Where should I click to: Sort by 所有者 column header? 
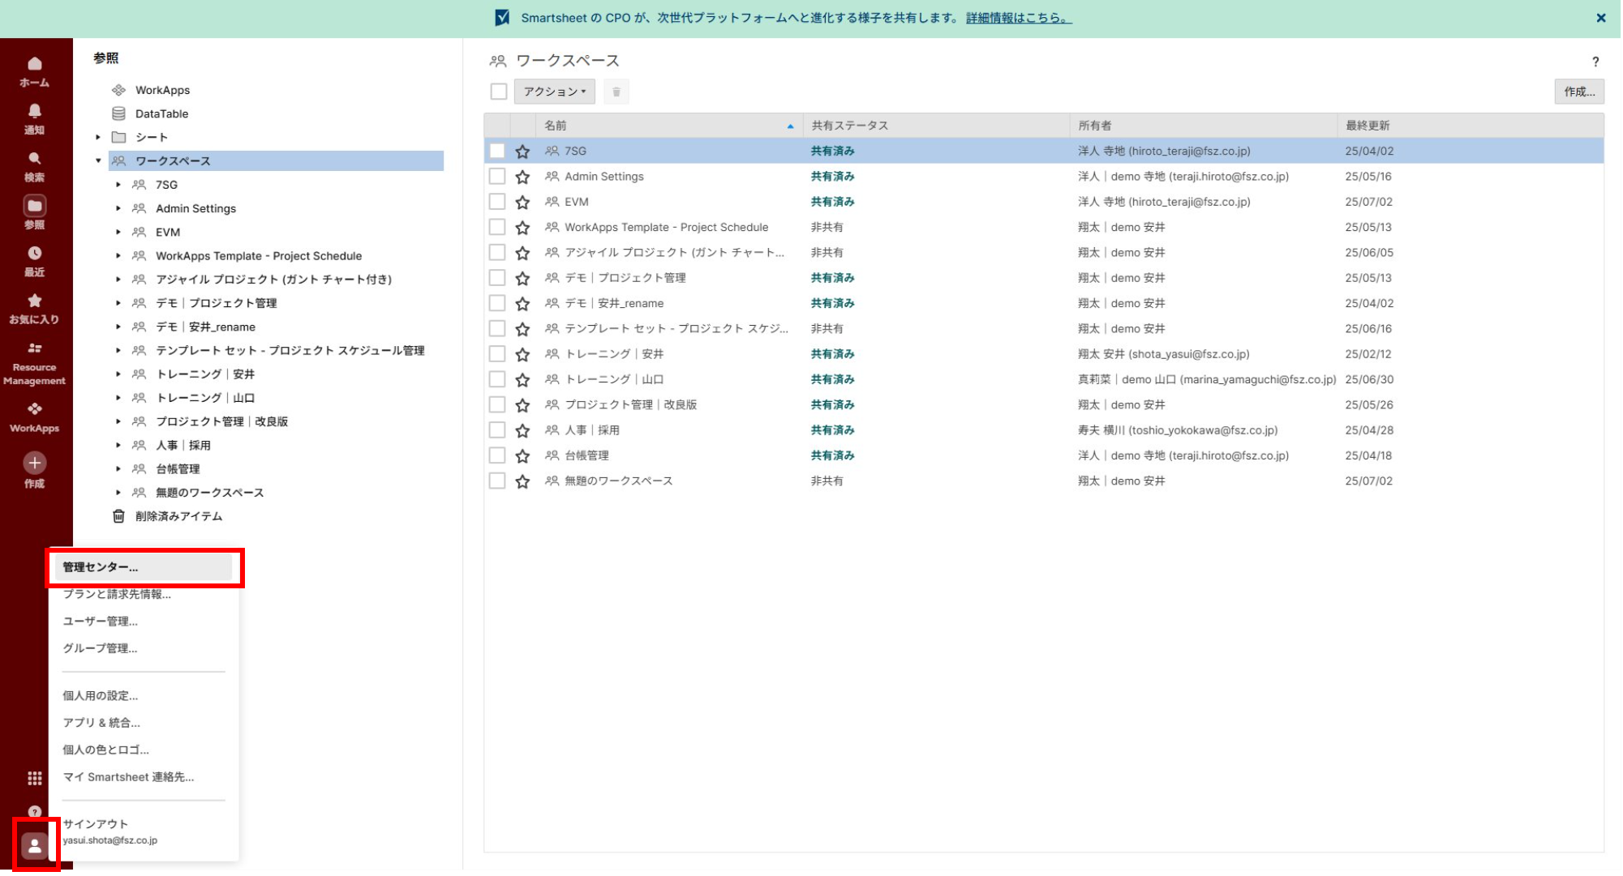point(1203,126)
